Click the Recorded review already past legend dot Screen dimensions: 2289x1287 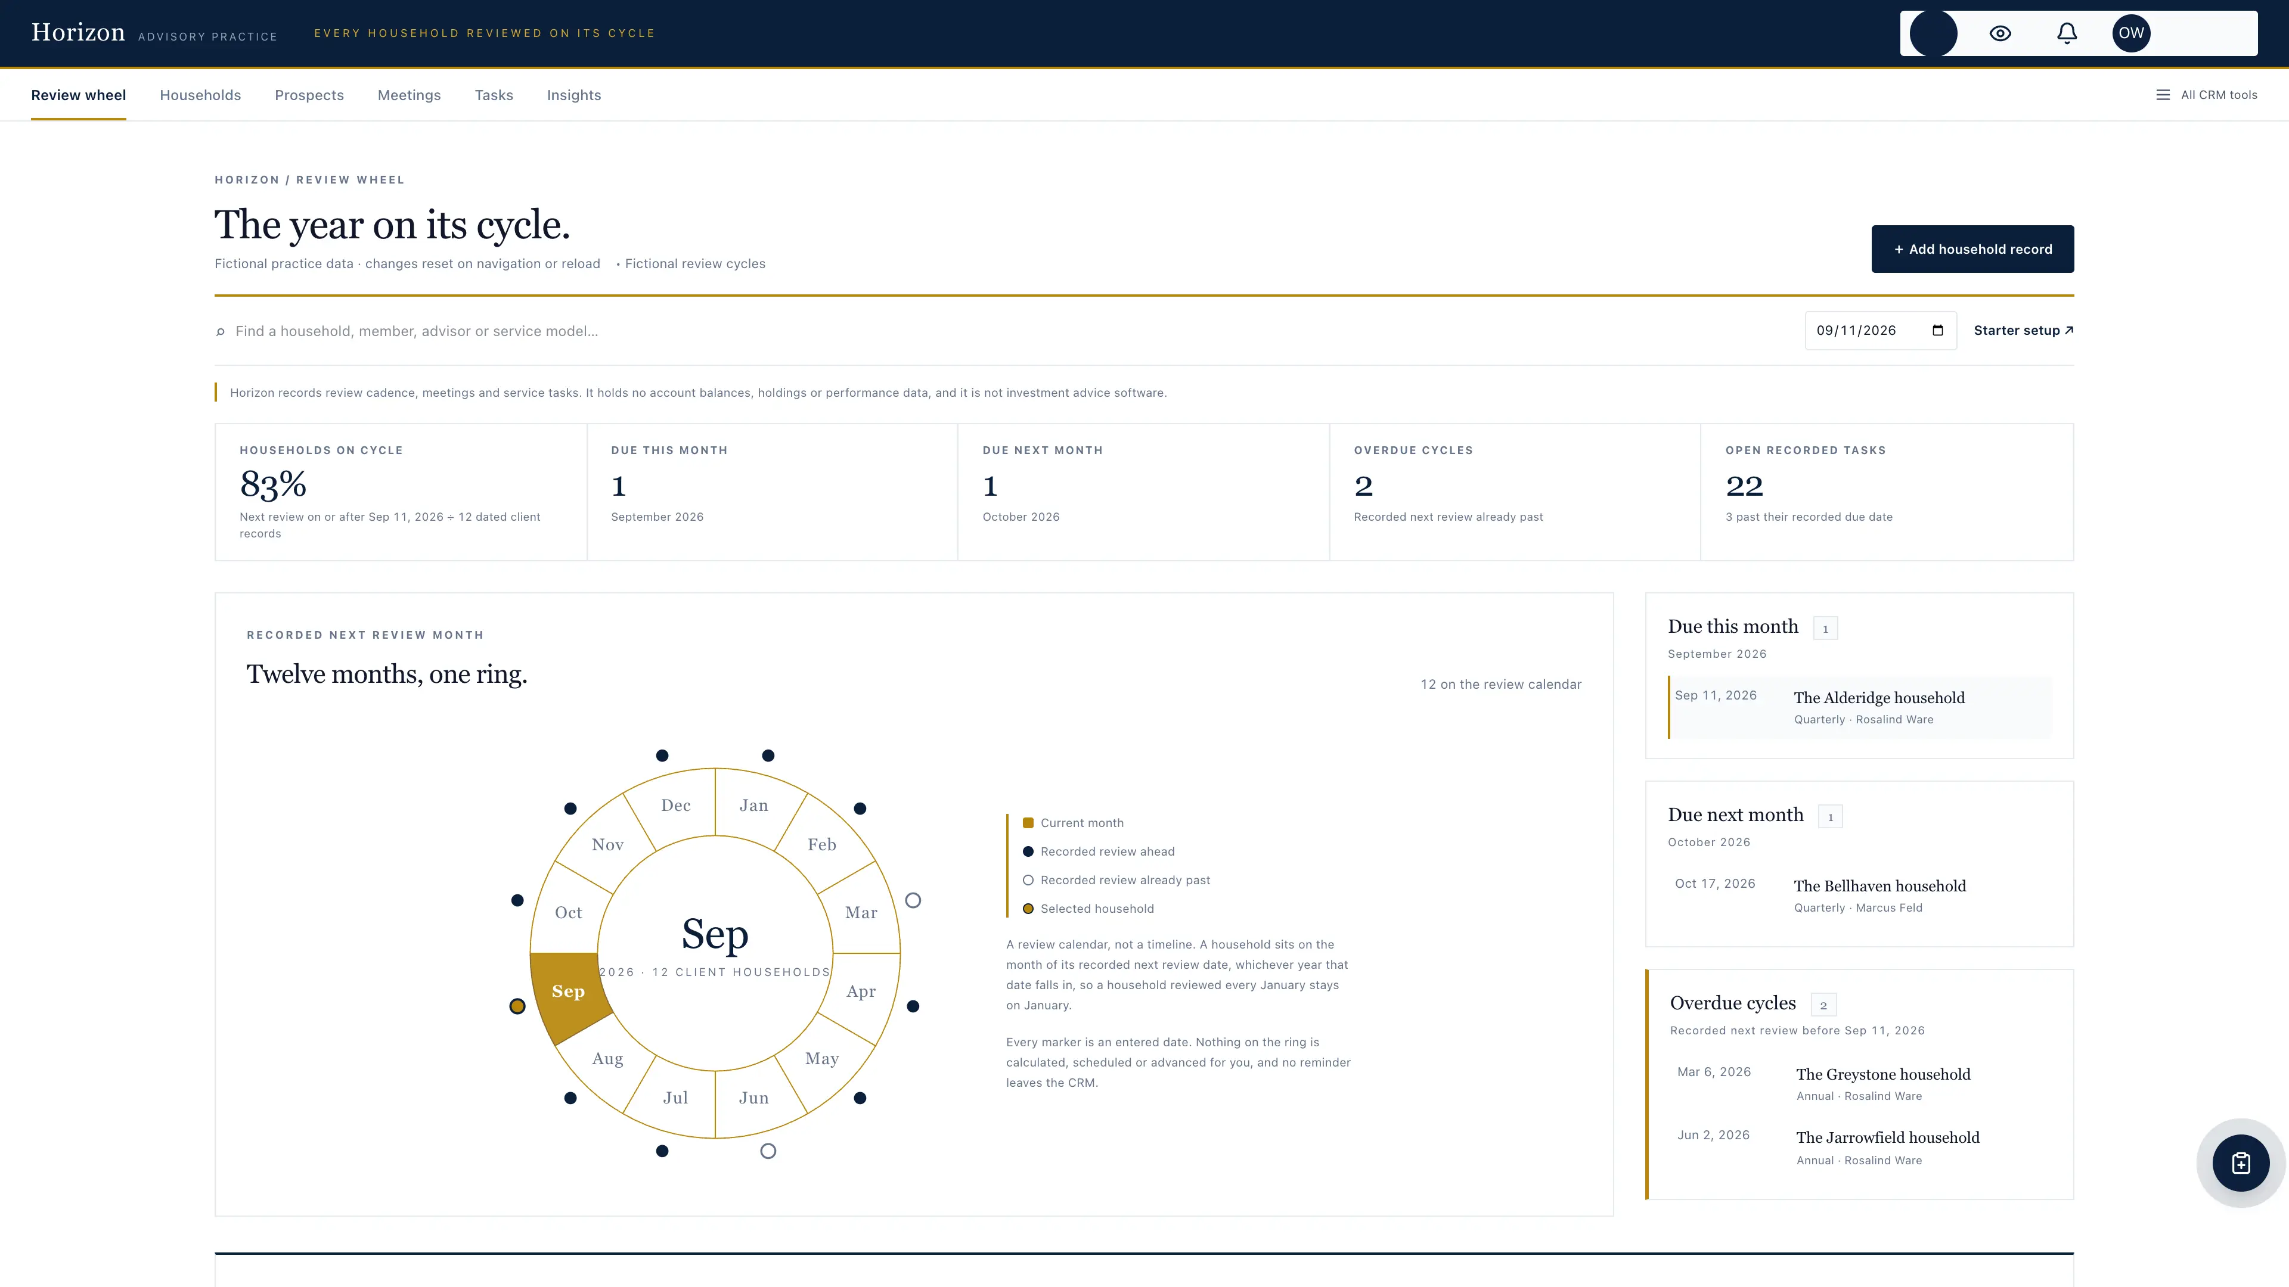coord(1028,880)
